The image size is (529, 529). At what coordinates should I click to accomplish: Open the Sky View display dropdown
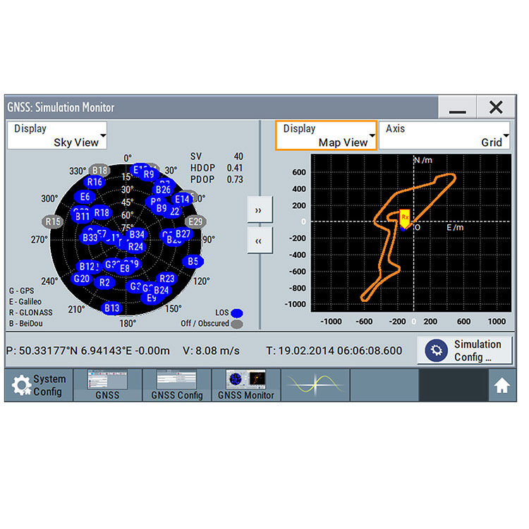(x=57, y=135)
